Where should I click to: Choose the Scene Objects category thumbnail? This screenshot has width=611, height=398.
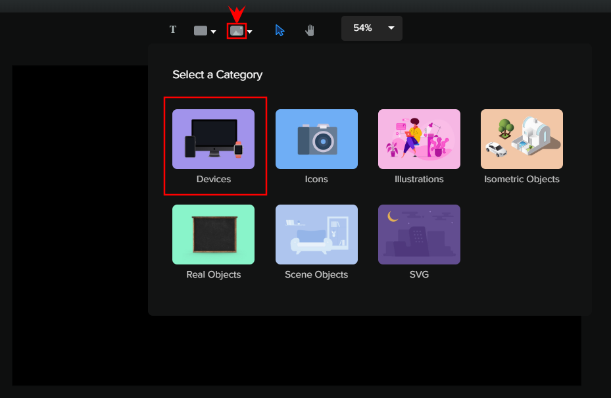coord(316,235)
